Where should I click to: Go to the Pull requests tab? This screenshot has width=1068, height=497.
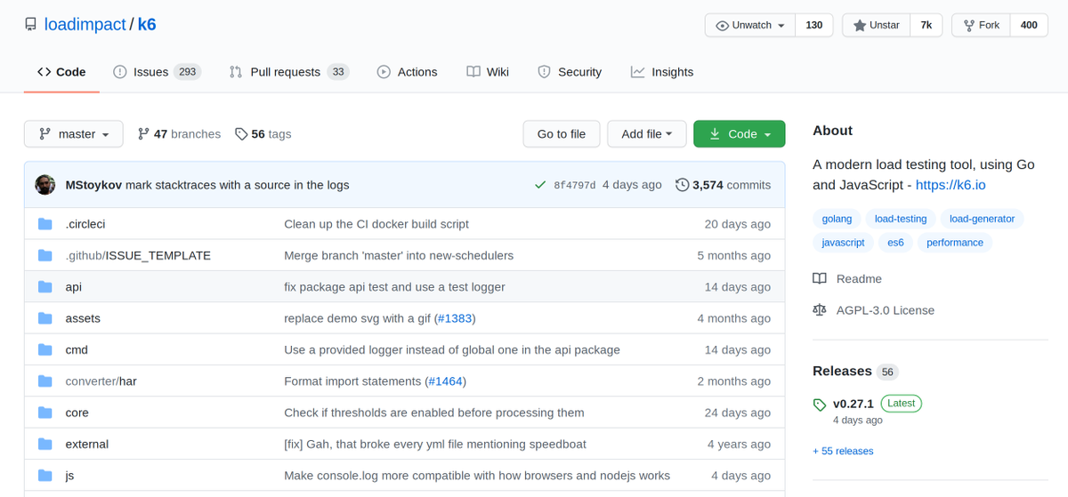[x=288, y=72]
